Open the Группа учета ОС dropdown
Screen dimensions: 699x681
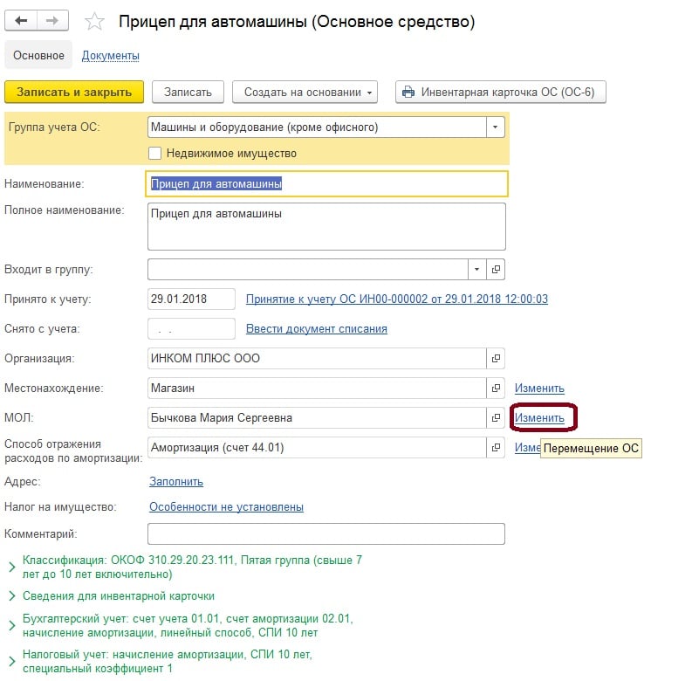click(496, 127)
